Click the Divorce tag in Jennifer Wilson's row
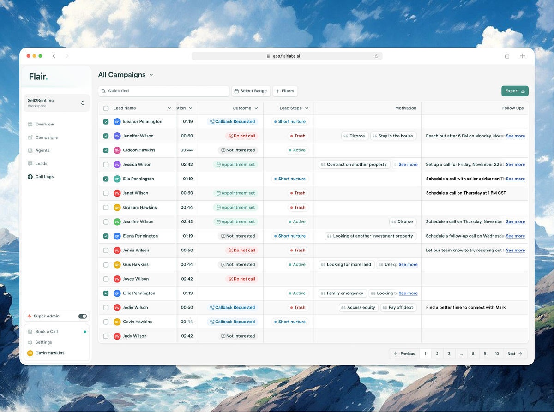 click(x=355, y=136)
